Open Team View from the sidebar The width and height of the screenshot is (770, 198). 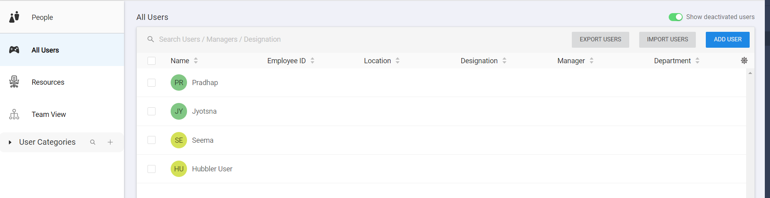pyautogui.click(x=49, y=115)
